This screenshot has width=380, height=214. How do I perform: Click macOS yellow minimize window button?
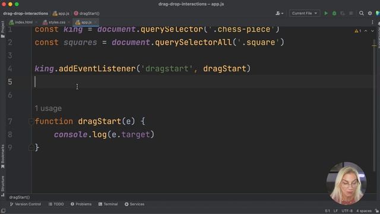click(10, 4)
